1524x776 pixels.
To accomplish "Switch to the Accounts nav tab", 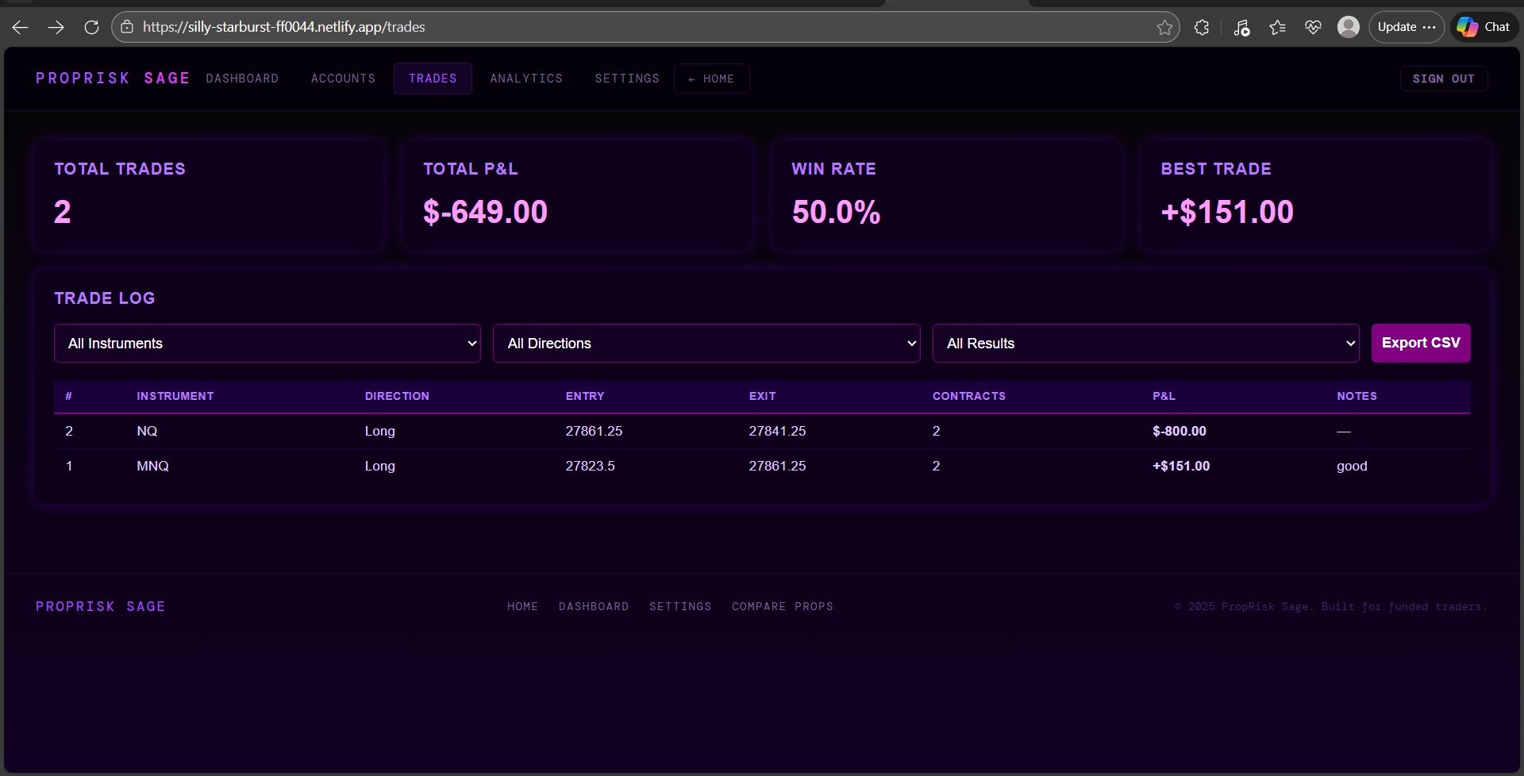I will click(343, 79).
